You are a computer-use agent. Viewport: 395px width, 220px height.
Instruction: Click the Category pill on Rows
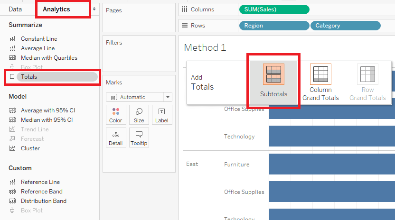tap(345, 26)
